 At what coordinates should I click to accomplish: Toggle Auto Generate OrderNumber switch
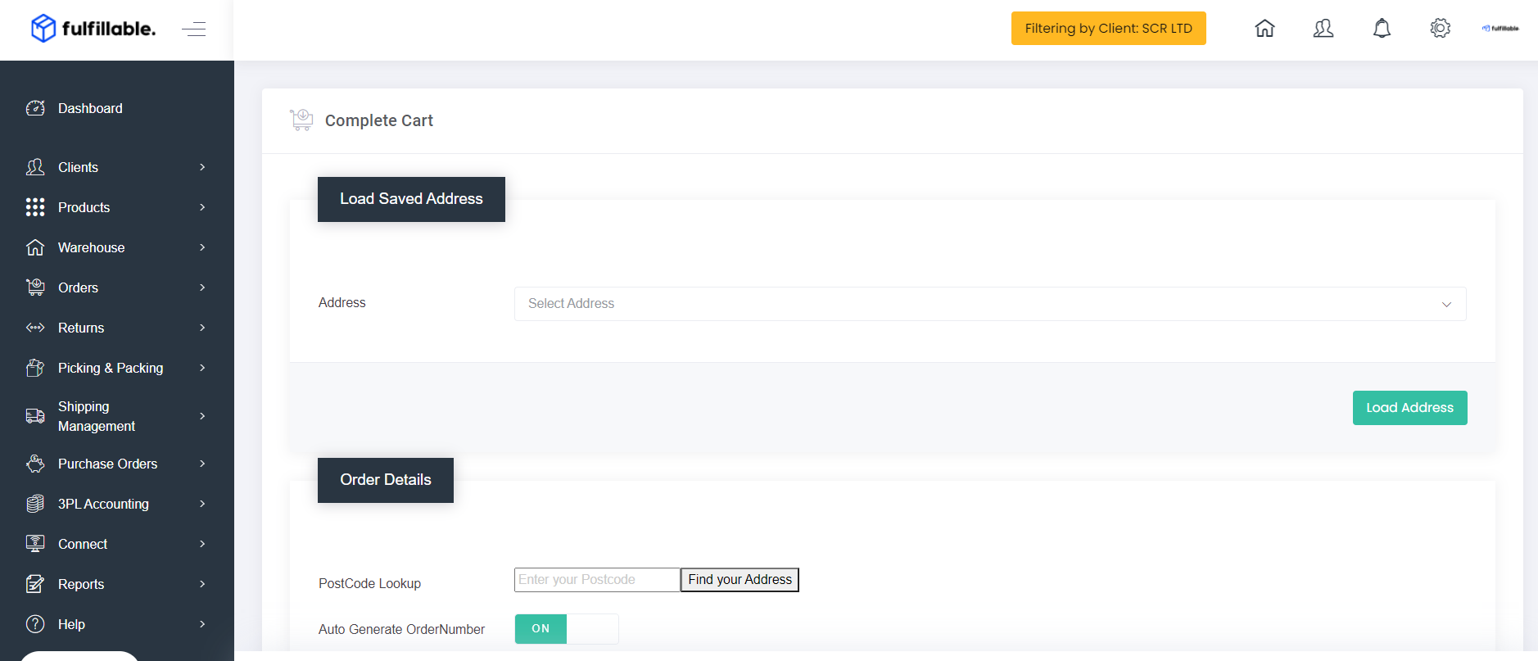point(567,629)
